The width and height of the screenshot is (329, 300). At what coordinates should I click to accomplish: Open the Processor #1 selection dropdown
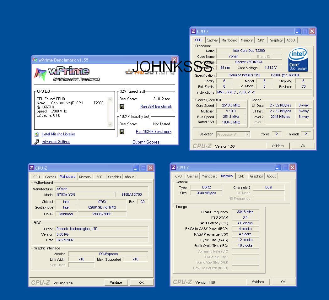(x=248, y=134)
